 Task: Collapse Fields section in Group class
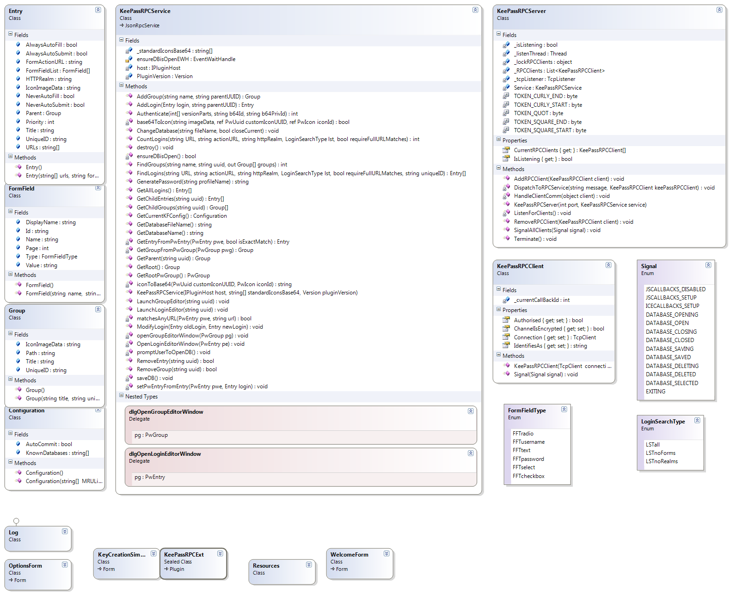point(10,334)
